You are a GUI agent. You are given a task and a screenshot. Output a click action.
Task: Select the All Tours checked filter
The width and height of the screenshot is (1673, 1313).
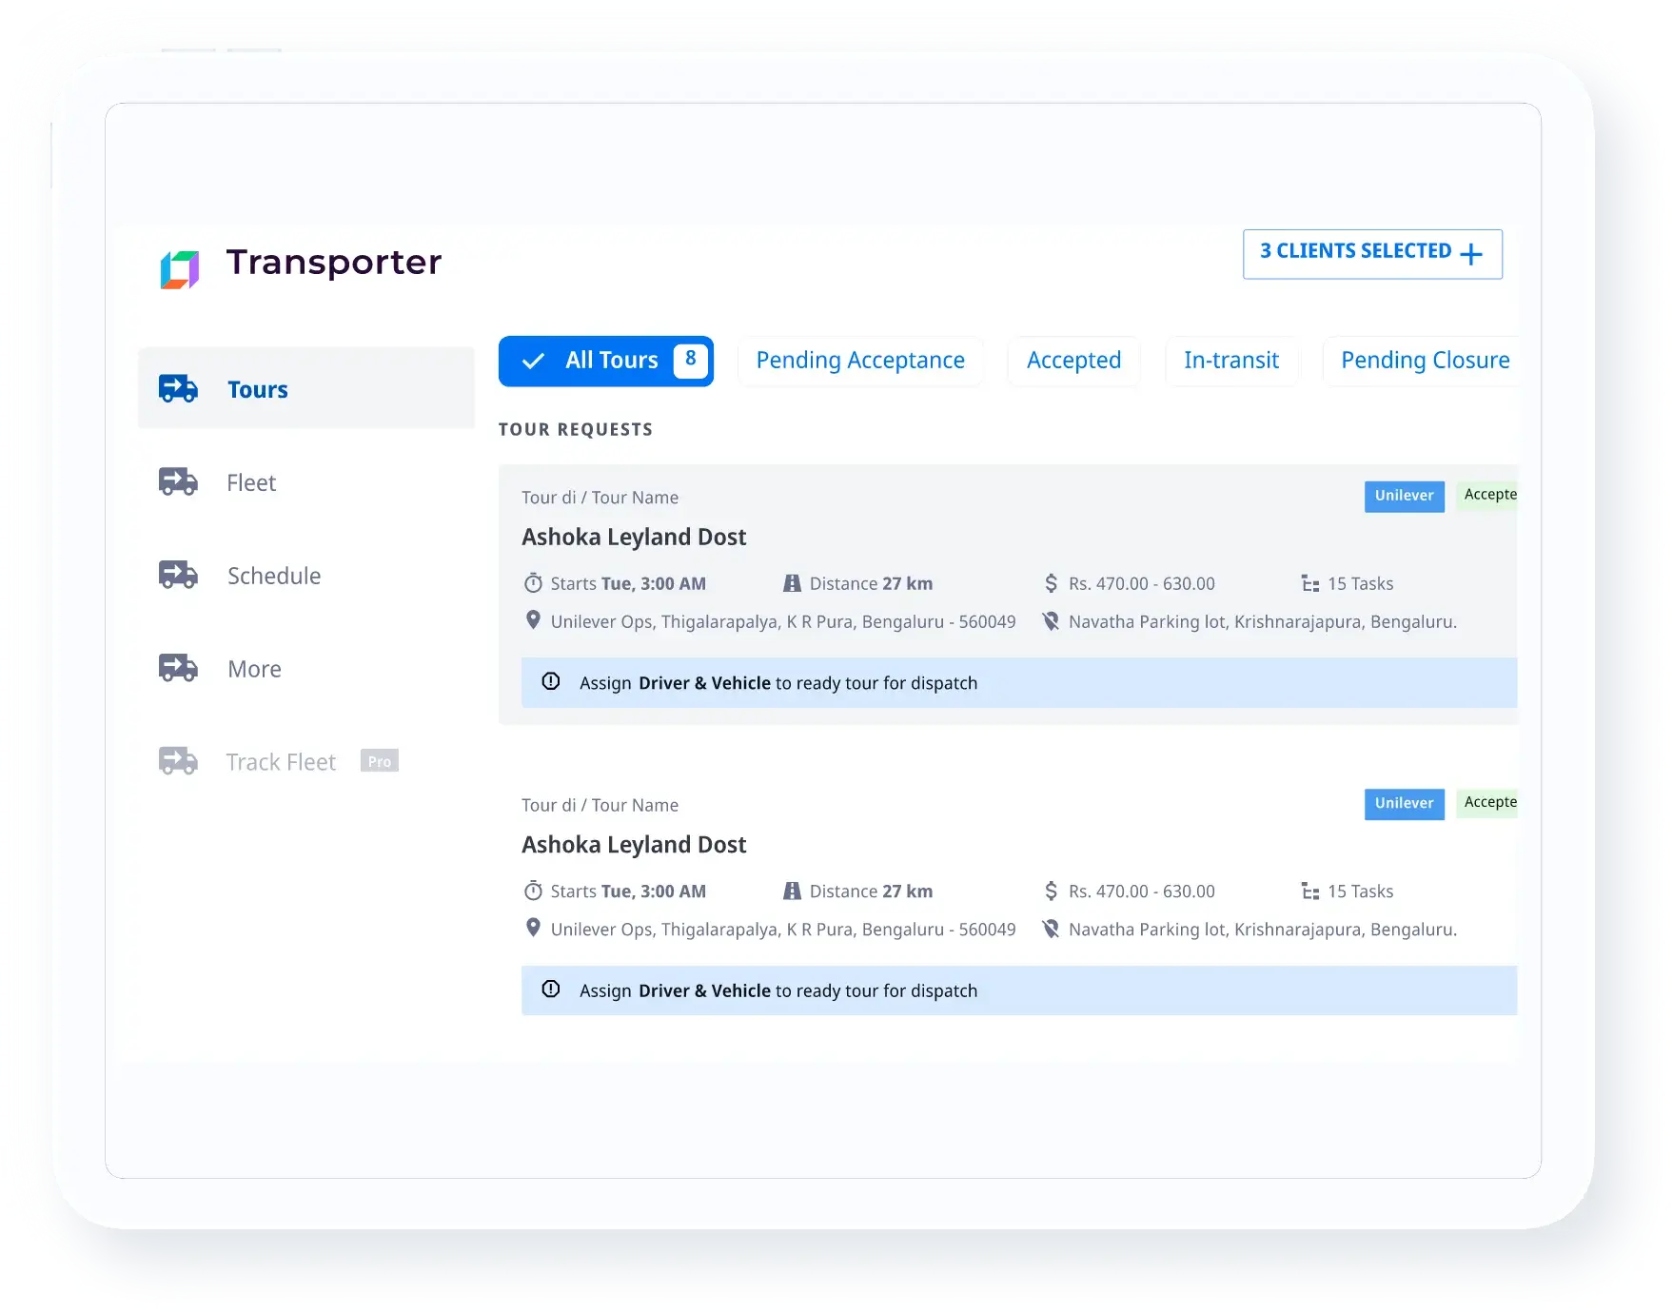coord(605,361)
